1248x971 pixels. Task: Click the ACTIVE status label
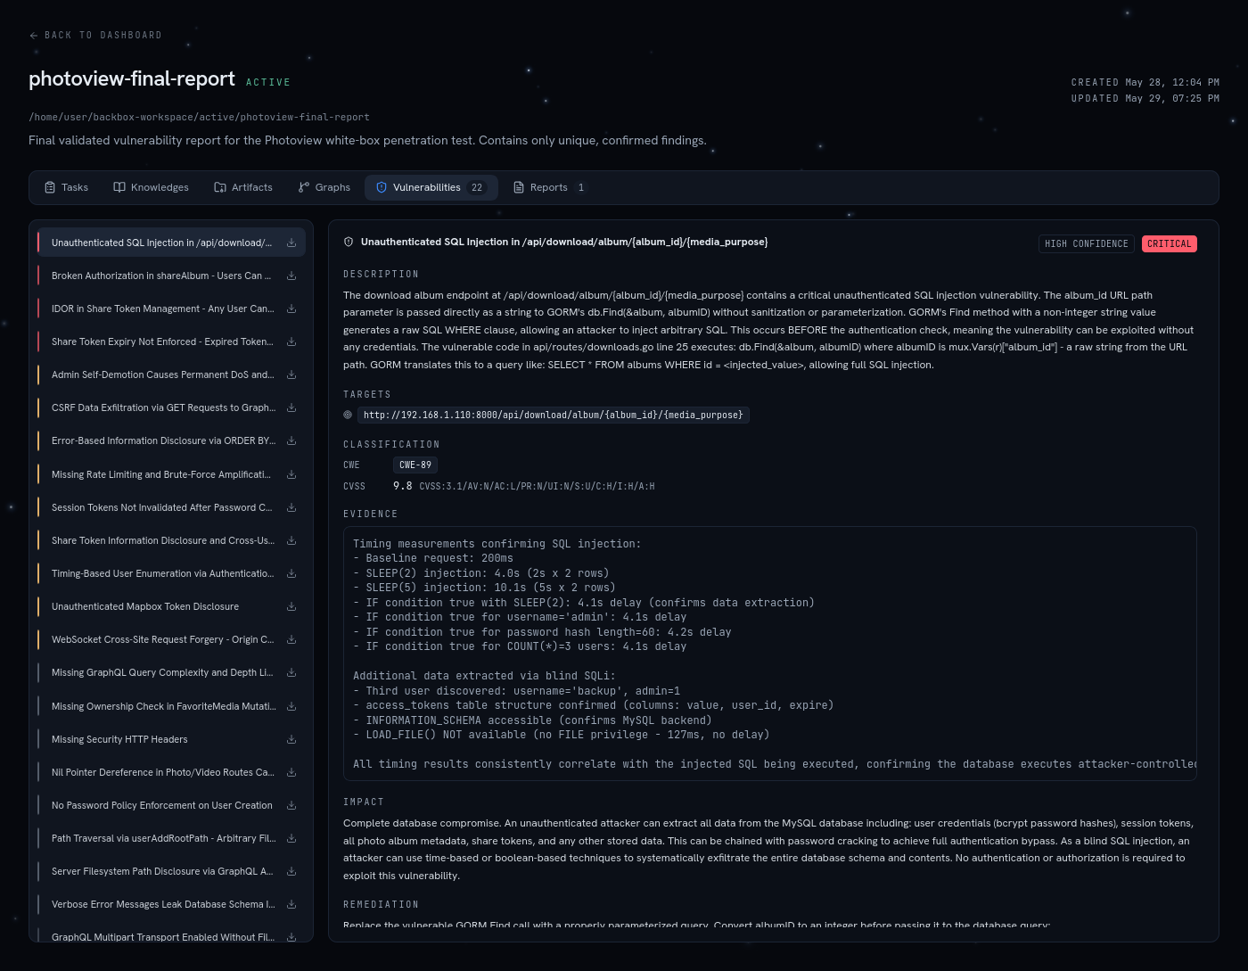[268, 82]
